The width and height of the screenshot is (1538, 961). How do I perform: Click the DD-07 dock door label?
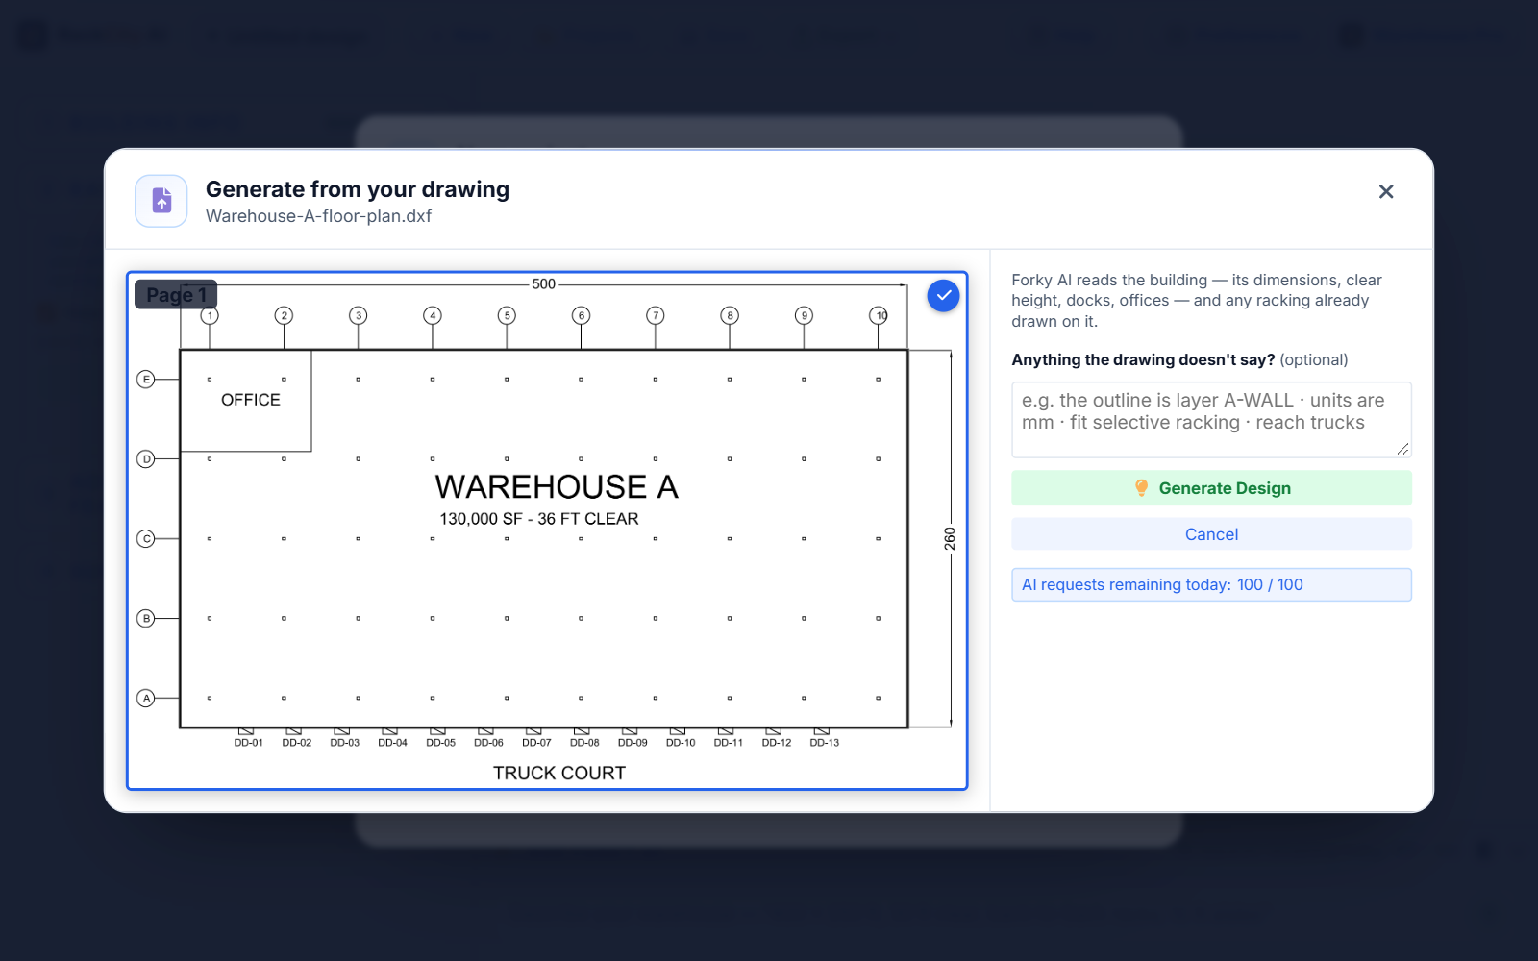pos(536,743)
